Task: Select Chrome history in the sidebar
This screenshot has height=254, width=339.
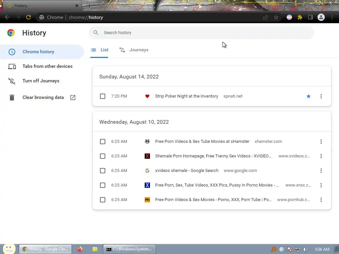Action: coord(42,52)
